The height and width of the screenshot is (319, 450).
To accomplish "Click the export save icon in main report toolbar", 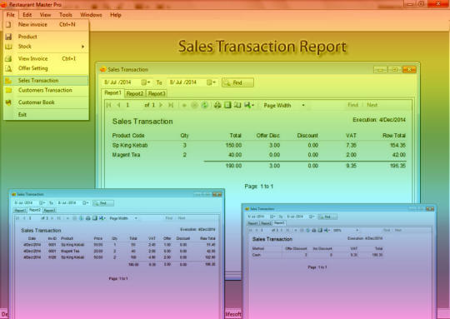I will (x=247, y=105).
